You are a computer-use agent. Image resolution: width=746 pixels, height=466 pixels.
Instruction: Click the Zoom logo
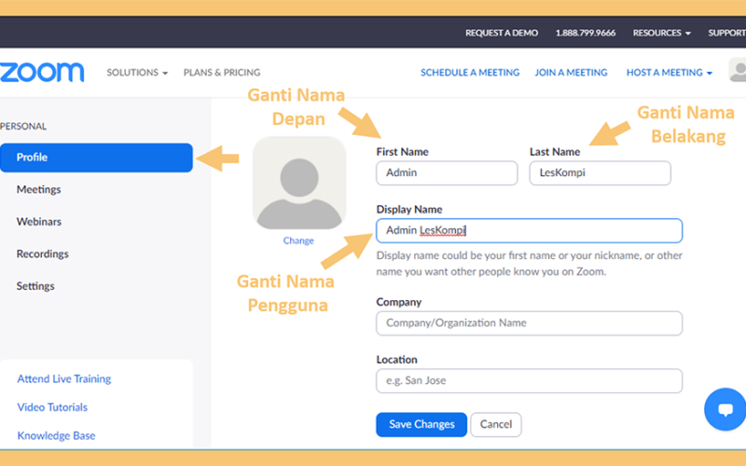pyautogui.click(x=42, y=73)
